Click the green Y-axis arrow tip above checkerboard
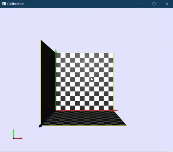 coord(56,51)
